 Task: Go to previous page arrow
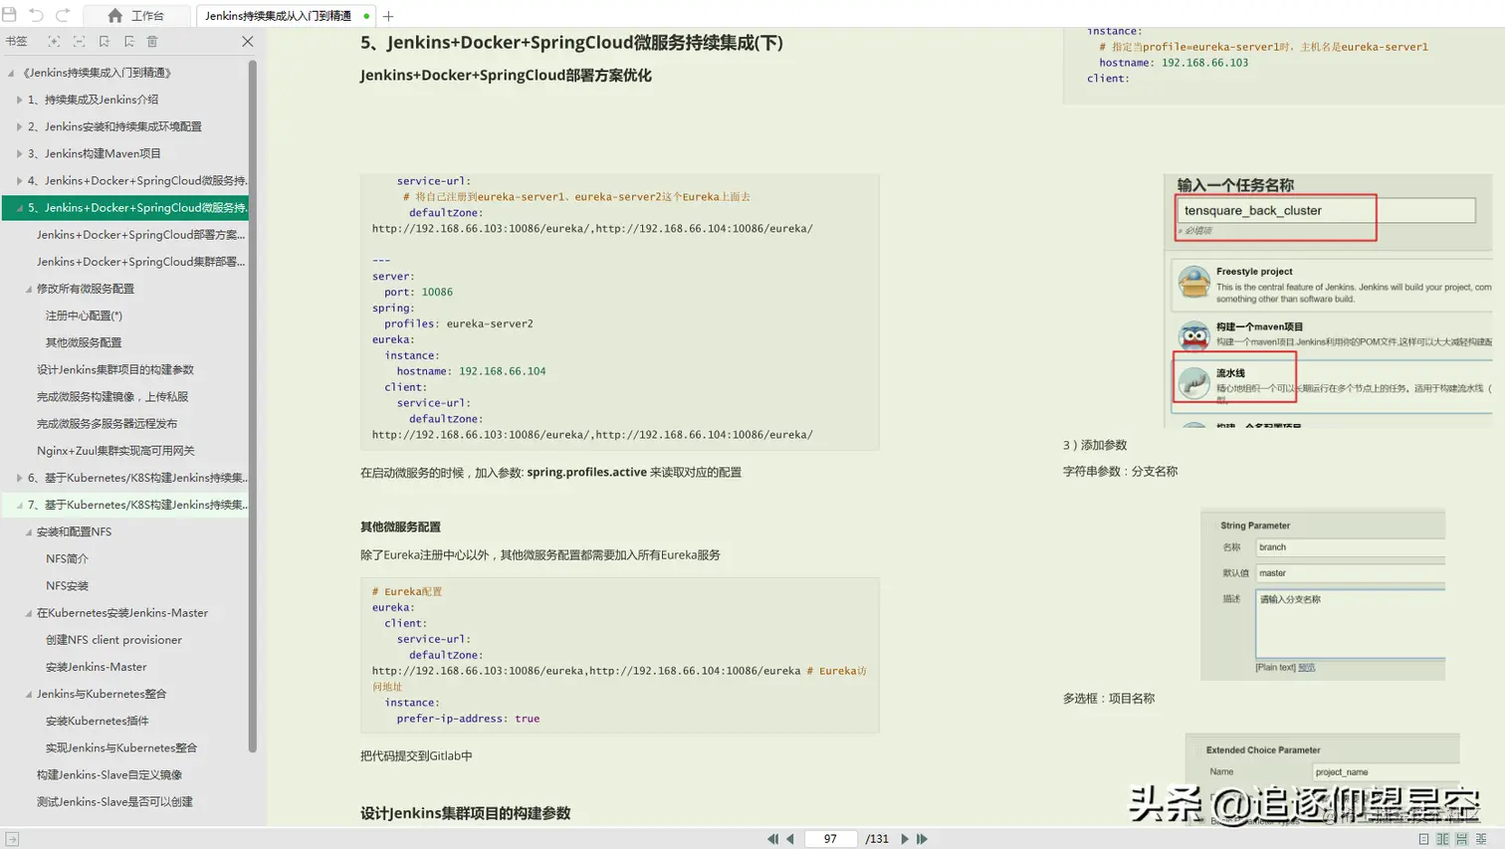(790, 839)
